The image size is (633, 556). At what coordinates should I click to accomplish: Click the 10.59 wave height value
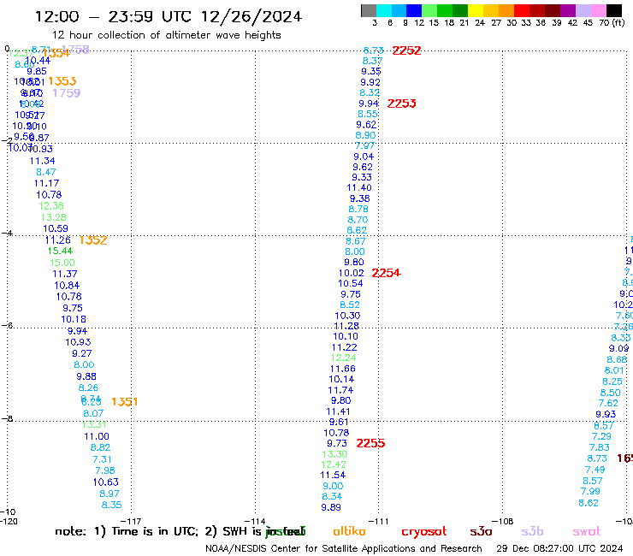(56, 228)
